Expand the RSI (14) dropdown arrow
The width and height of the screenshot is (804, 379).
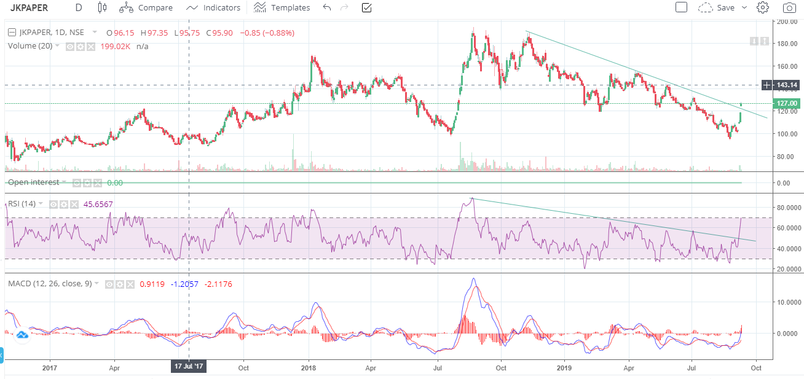41,203
